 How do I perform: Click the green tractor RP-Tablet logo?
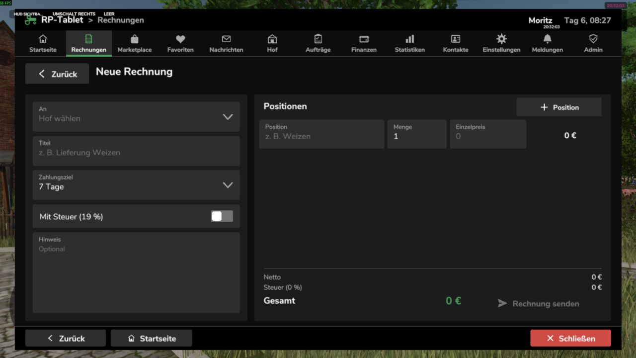click(x=31, y=20)
